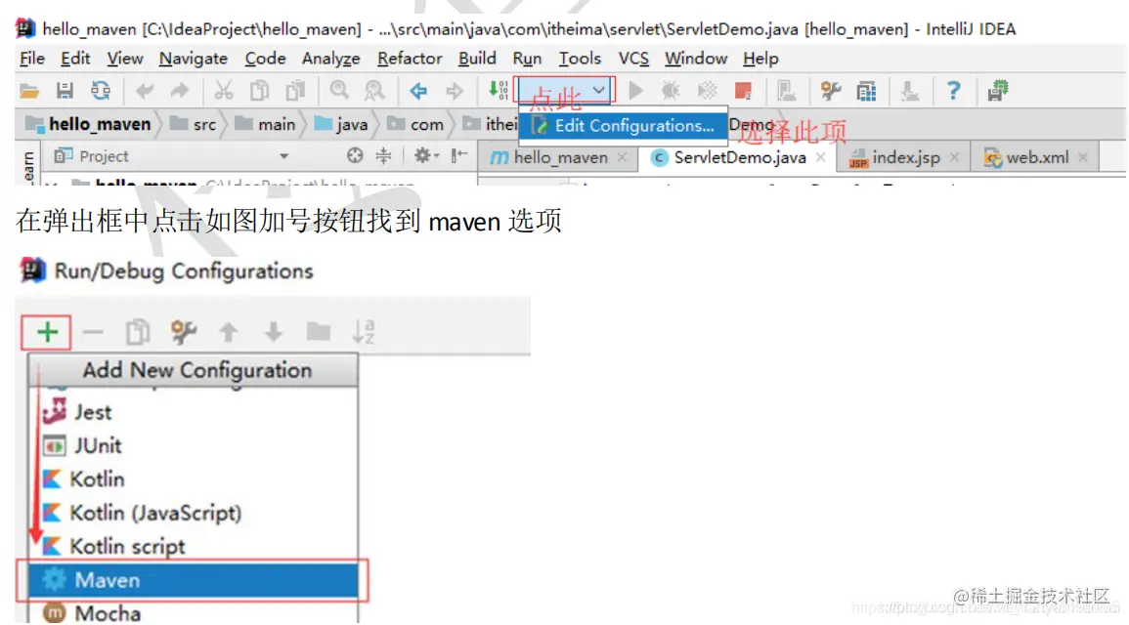Close the index.jsp tab

[954, 157]
